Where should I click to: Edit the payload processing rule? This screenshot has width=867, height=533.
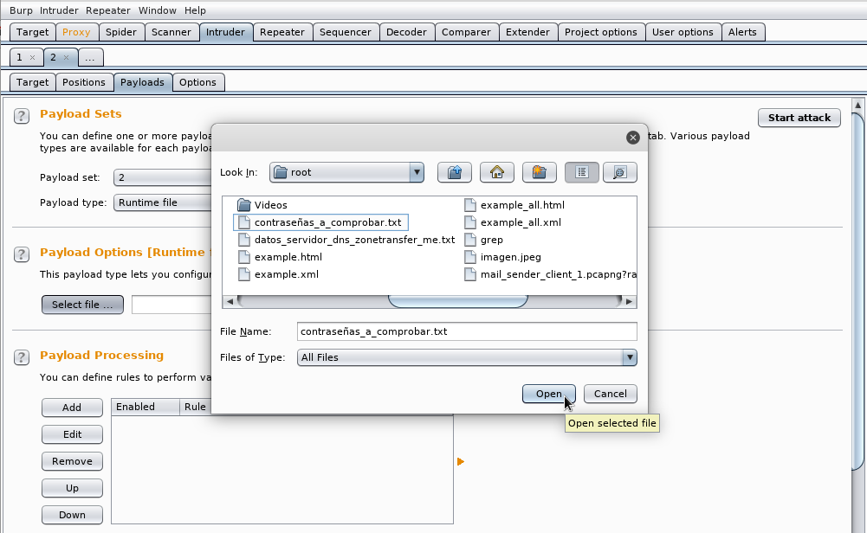(72, 434)
